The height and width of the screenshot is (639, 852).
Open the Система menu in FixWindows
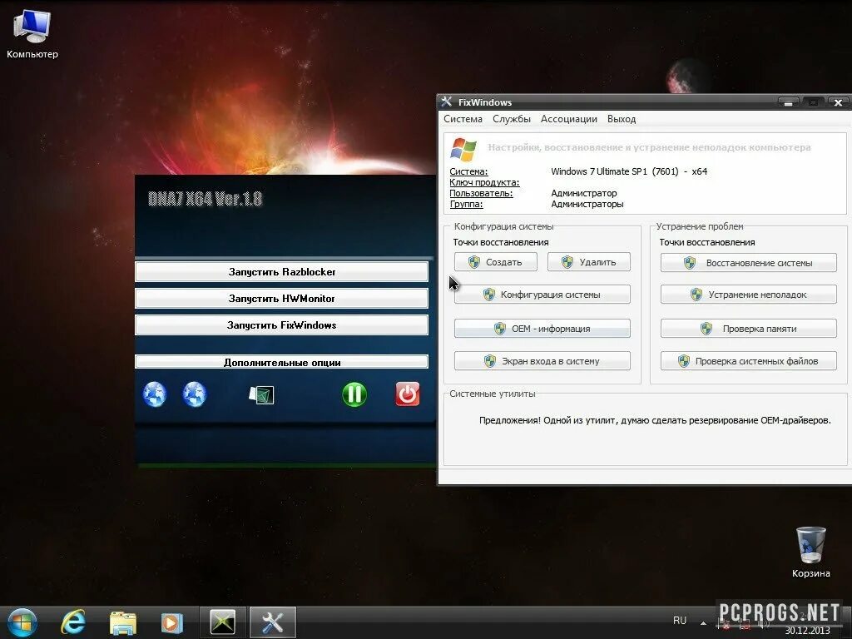click(x=463, y=119)
